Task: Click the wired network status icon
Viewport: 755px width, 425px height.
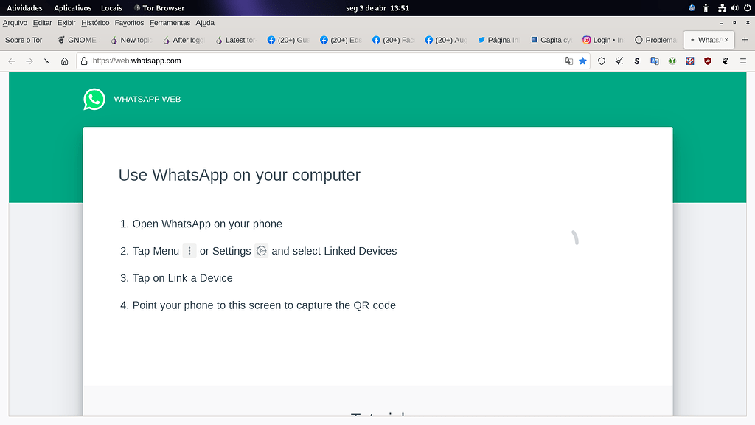Action: point(722,7)
